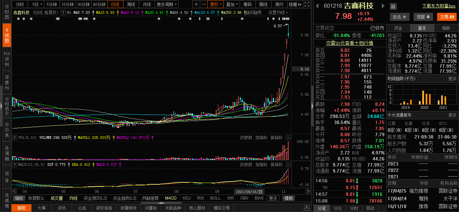
Task: Select the 资金 tab in right panel
Action: pos(398,28)
